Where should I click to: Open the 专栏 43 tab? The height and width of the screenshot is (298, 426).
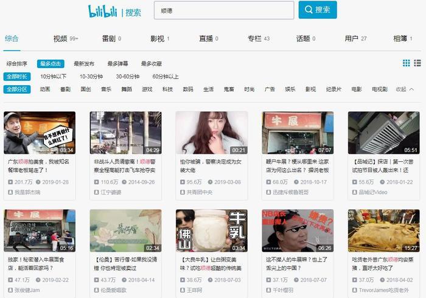click(259, 39)
